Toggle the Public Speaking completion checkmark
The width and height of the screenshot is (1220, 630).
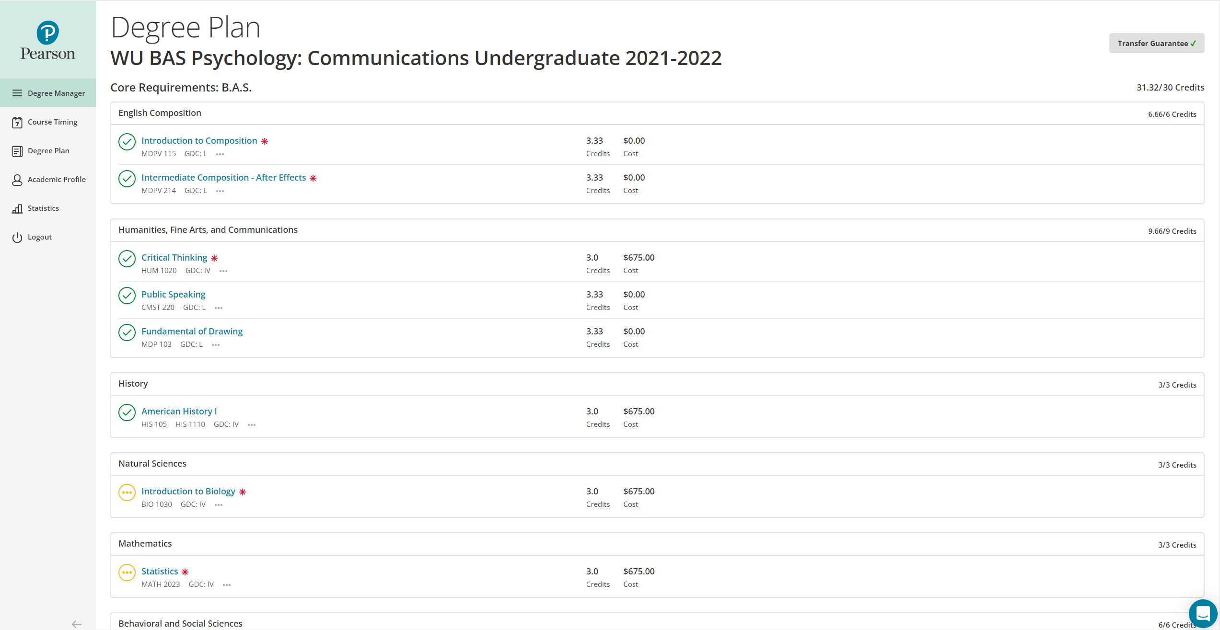127,296
